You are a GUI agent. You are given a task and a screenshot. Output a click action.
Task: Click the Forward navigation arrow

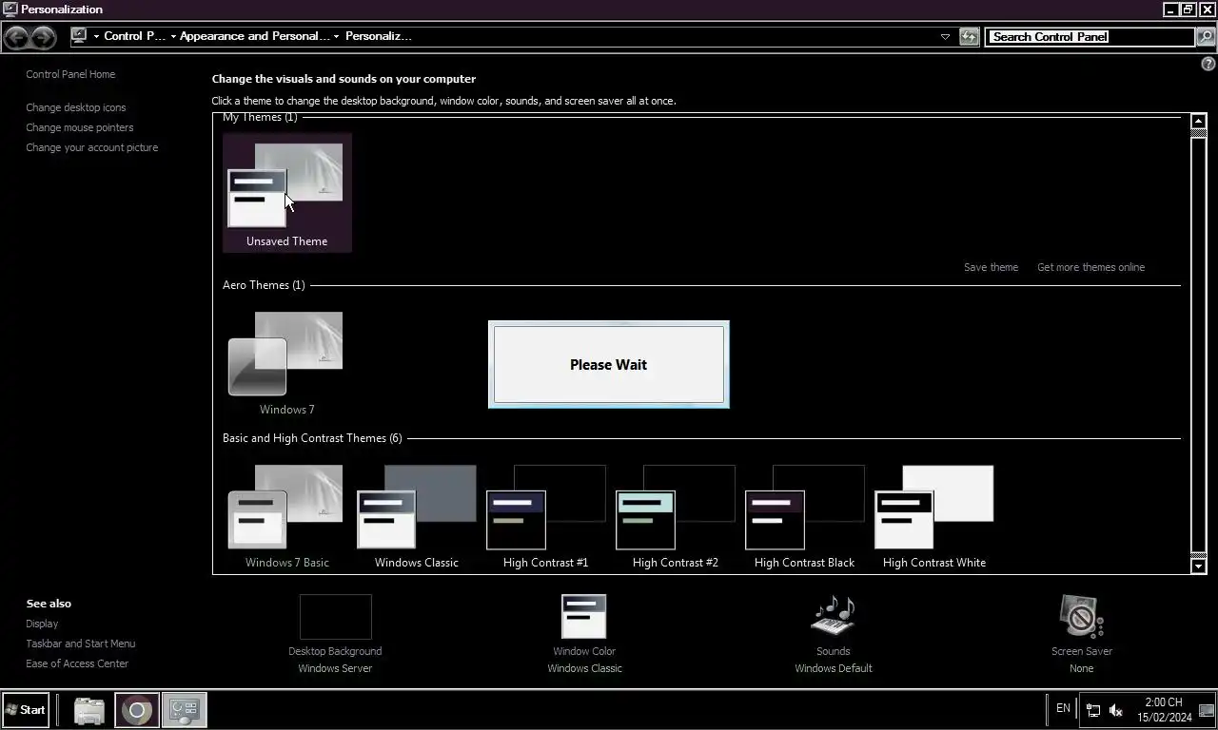[x=44, y=37]
